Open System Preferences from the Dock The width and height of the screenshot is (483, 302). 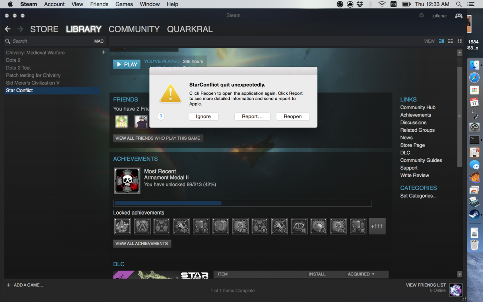(475, 127)
